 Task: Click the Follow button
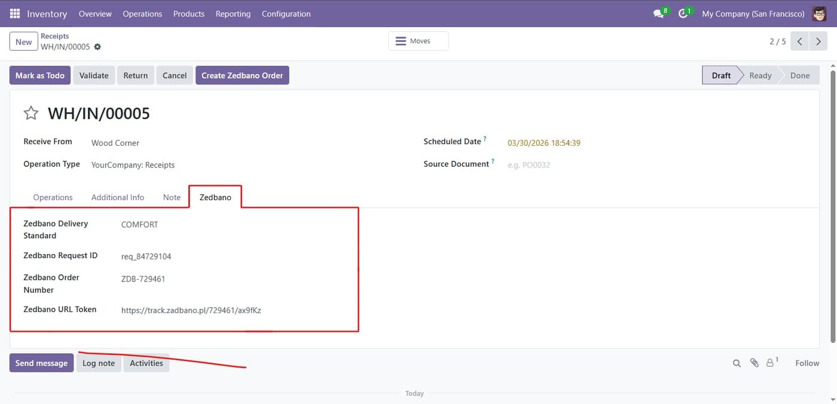coord(807,363)
